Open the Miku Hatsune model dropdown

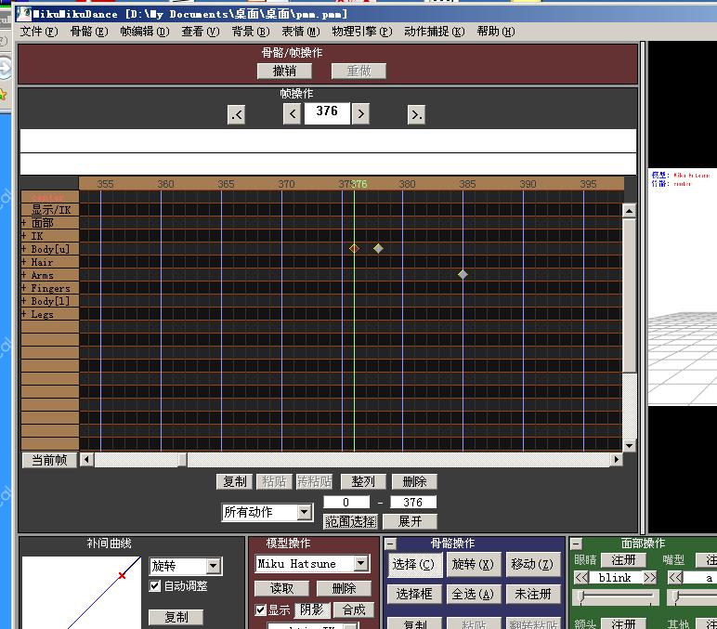pos(361,564)
